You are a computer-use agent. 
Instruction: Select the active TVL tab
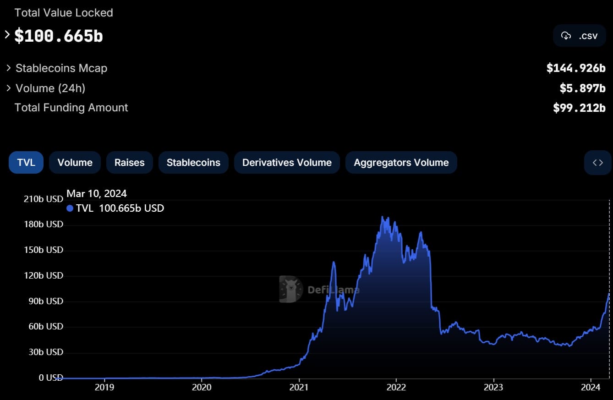[26, 162]
